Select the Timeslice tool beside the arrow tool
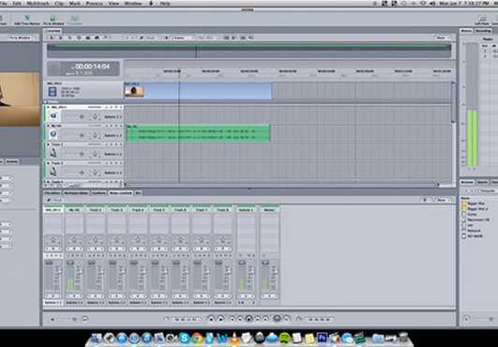 tap(61, 38)
